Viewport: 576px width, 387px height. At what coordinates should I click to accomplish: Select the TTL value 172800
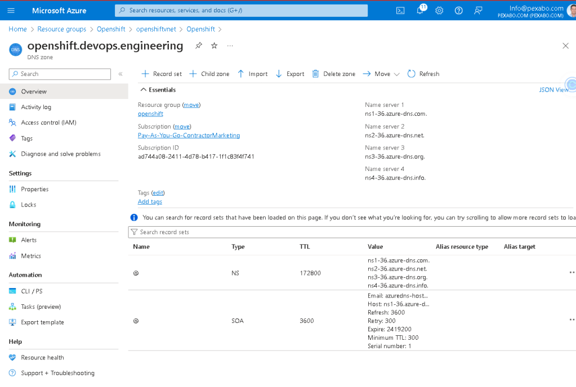(x=310, y=273)
